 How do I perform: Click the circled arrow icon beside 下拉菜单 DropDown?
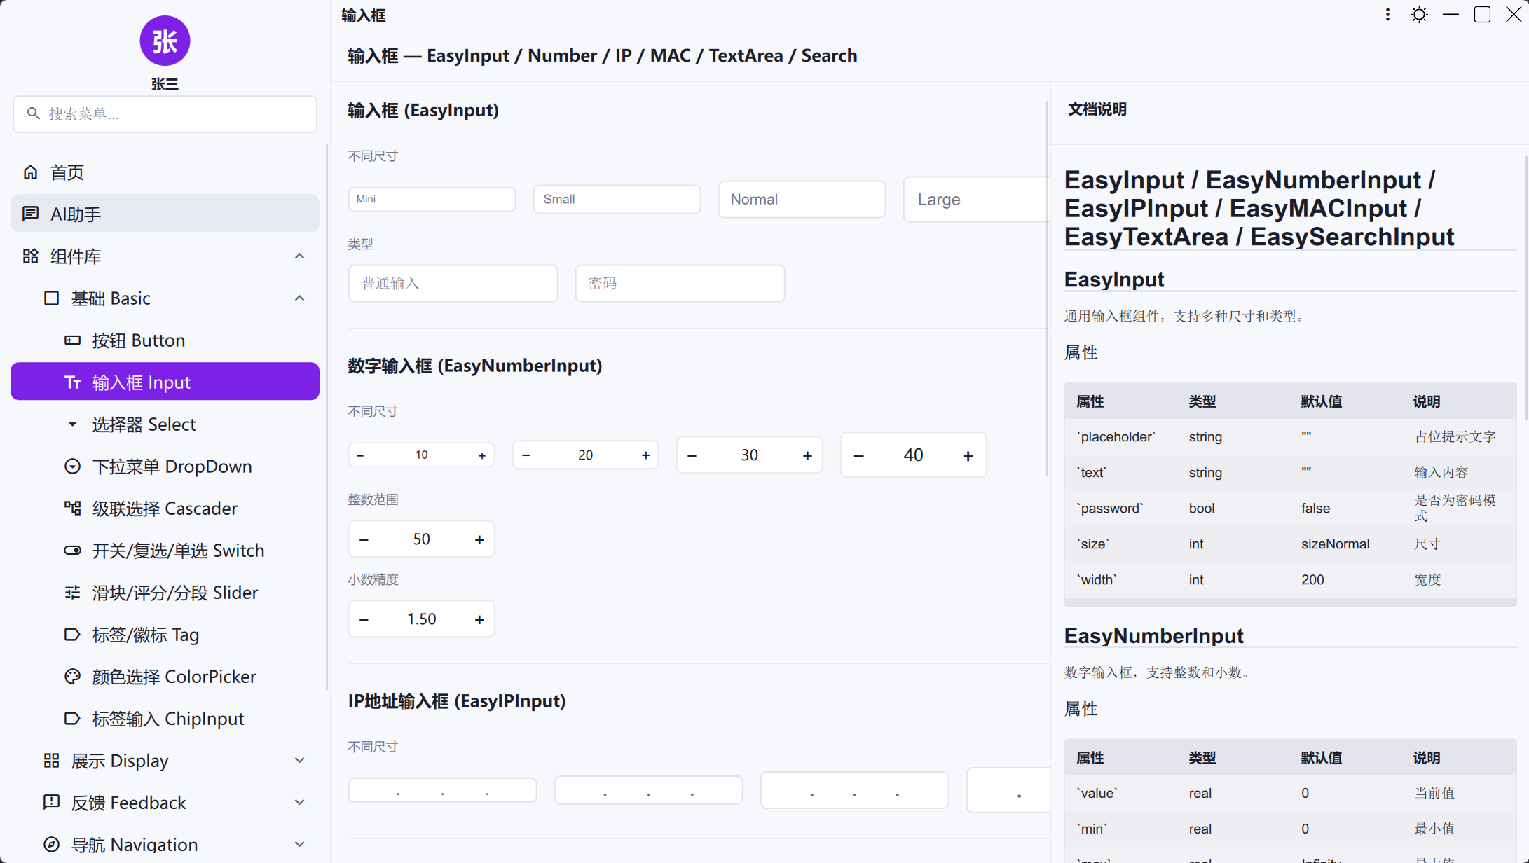pos(72,467)
